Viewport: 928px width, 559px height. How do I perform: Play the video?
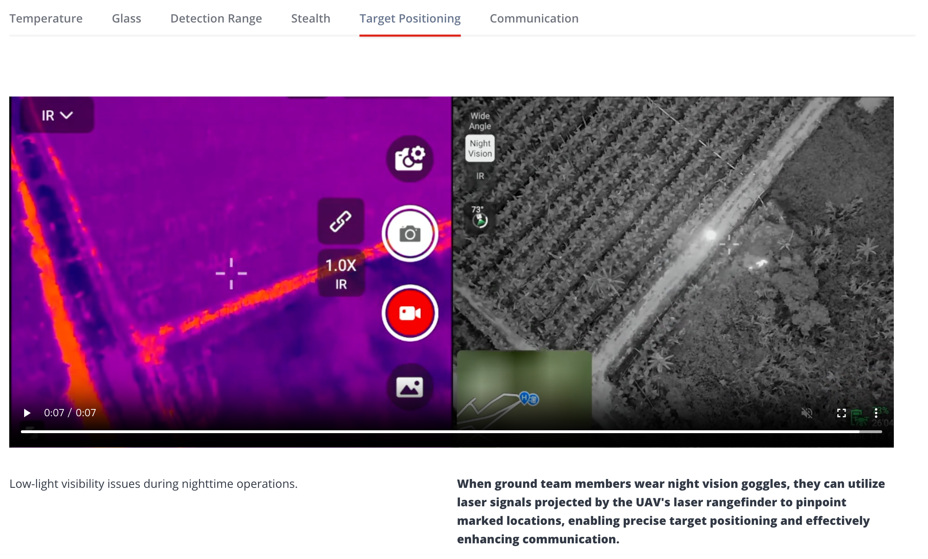pos(27,413)
